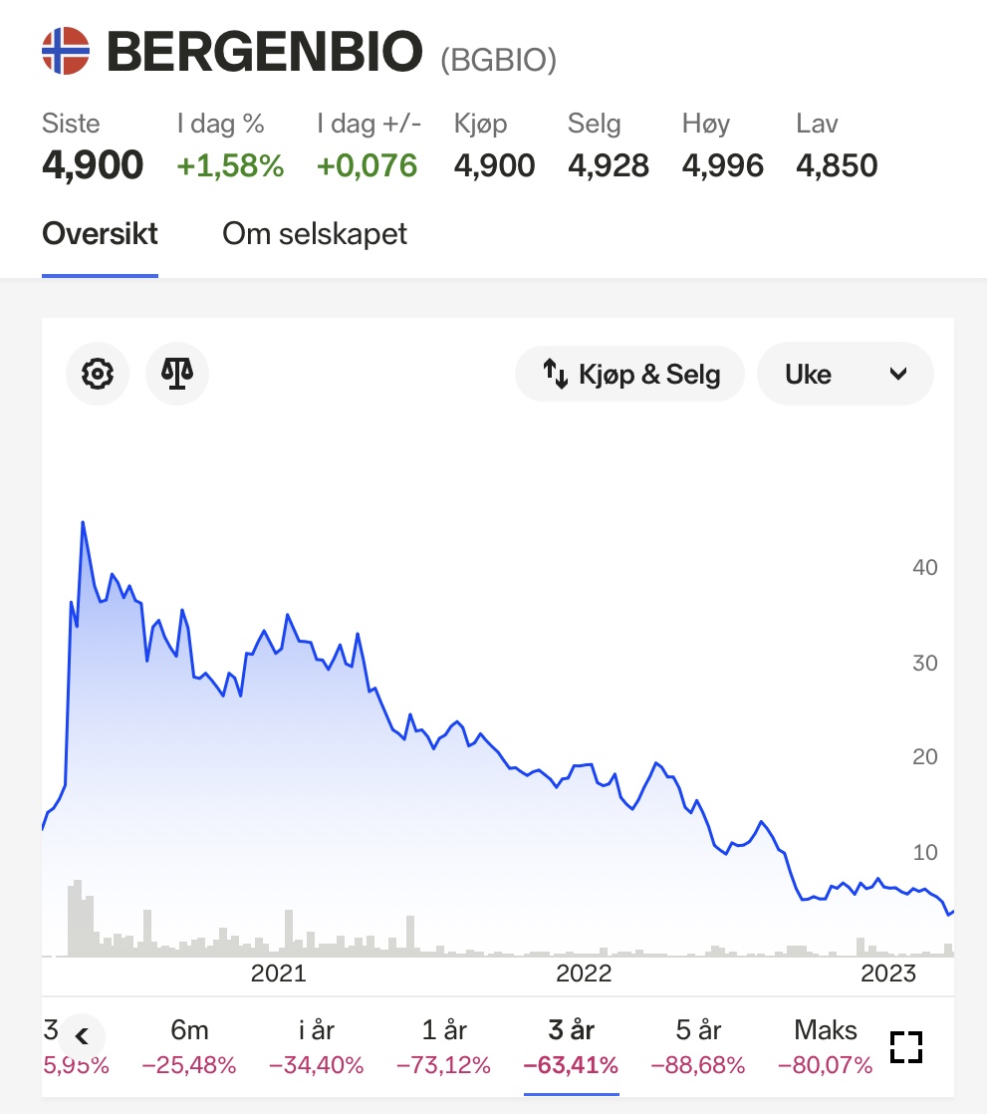
Task: Select the 5 år time range
Action: (x=699, y=1046)
